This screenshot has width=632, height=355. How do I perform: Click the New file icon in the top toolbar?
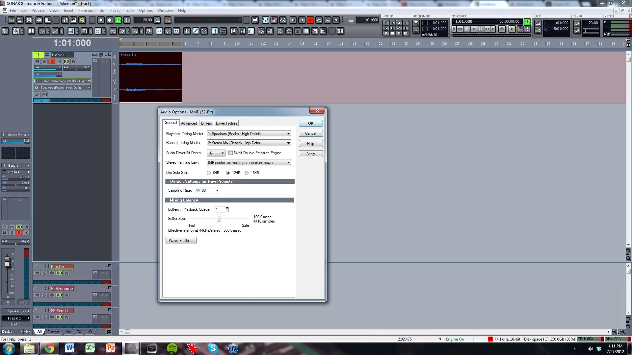point(12,20)
